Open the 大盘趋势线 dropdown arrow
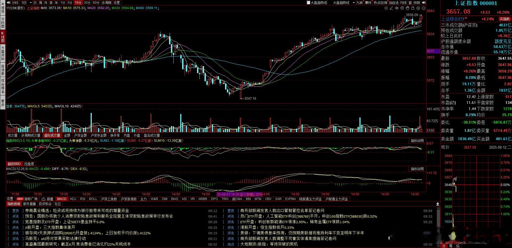This screenshot has width=512, height=248. pyautogui.click(x=354, y=3)
